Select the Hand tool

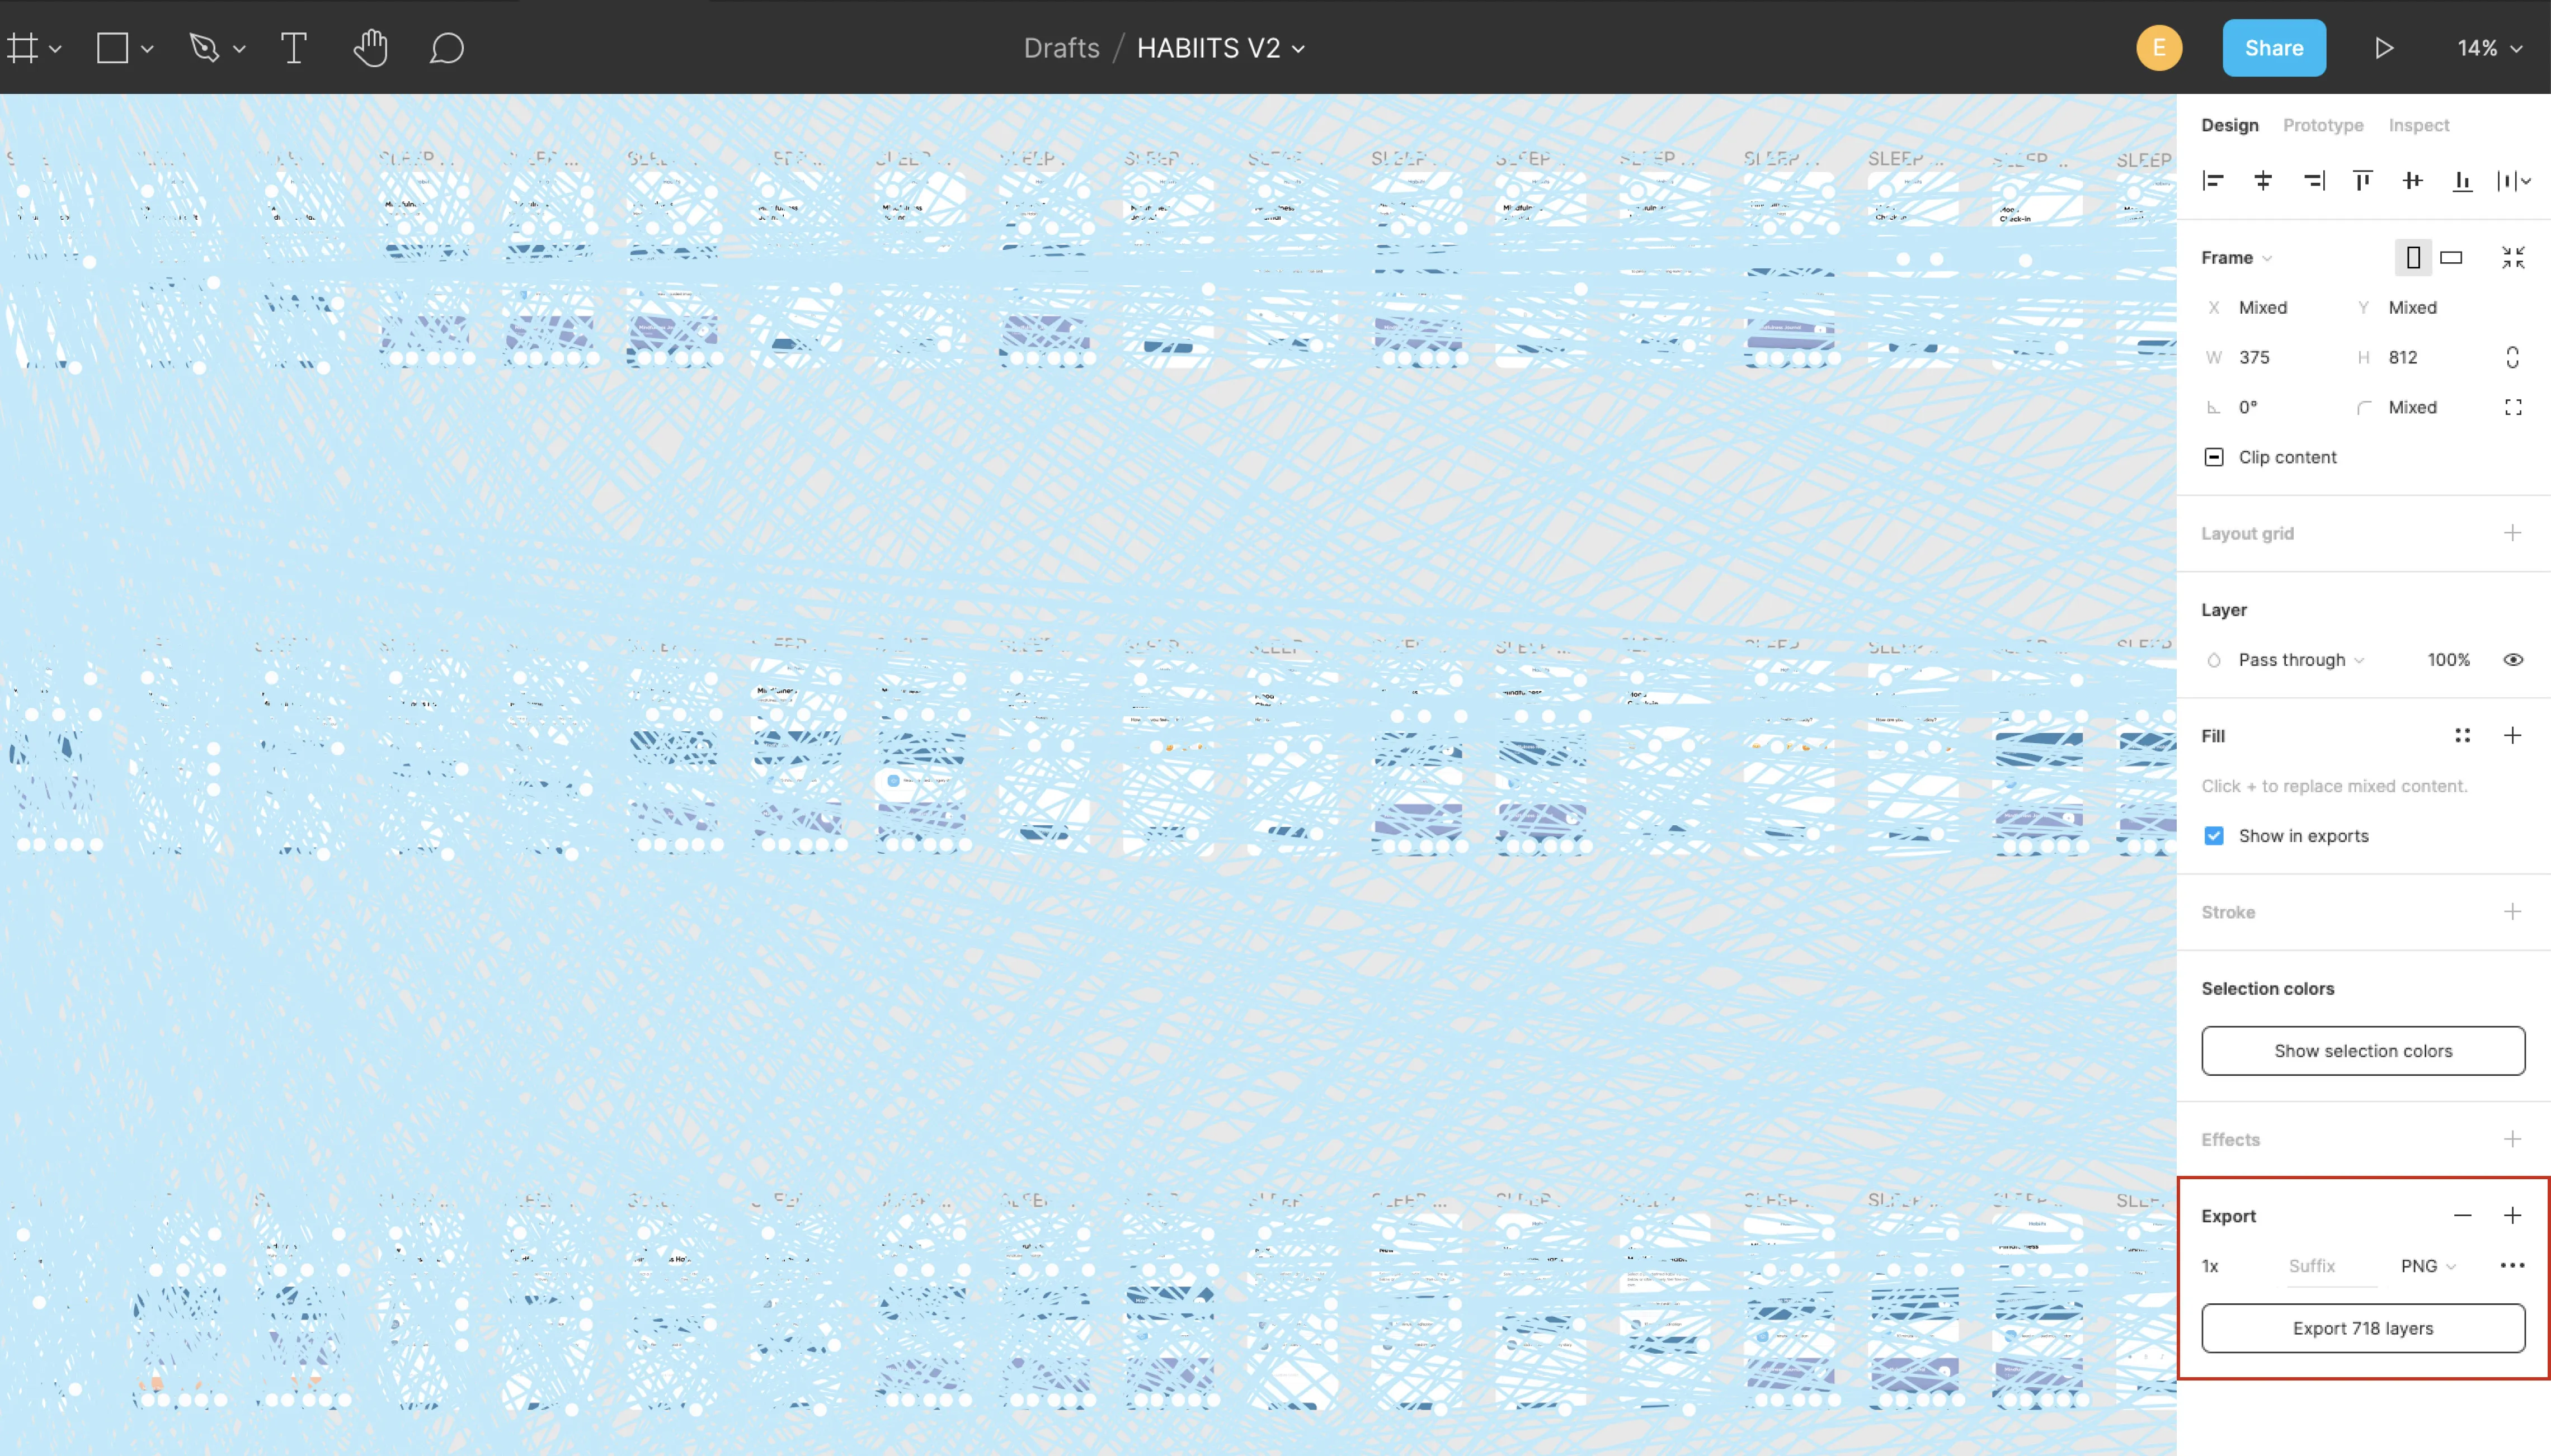click(370, 48)
